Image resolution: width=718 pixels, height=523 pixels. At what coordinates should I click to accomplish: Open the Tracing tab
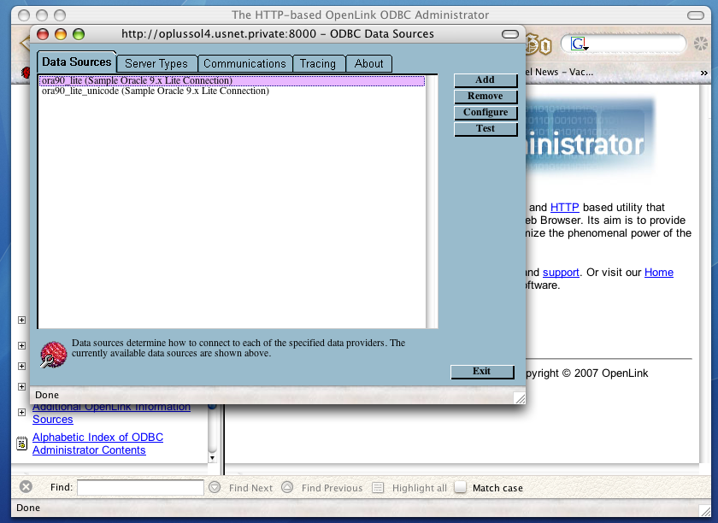318,63
